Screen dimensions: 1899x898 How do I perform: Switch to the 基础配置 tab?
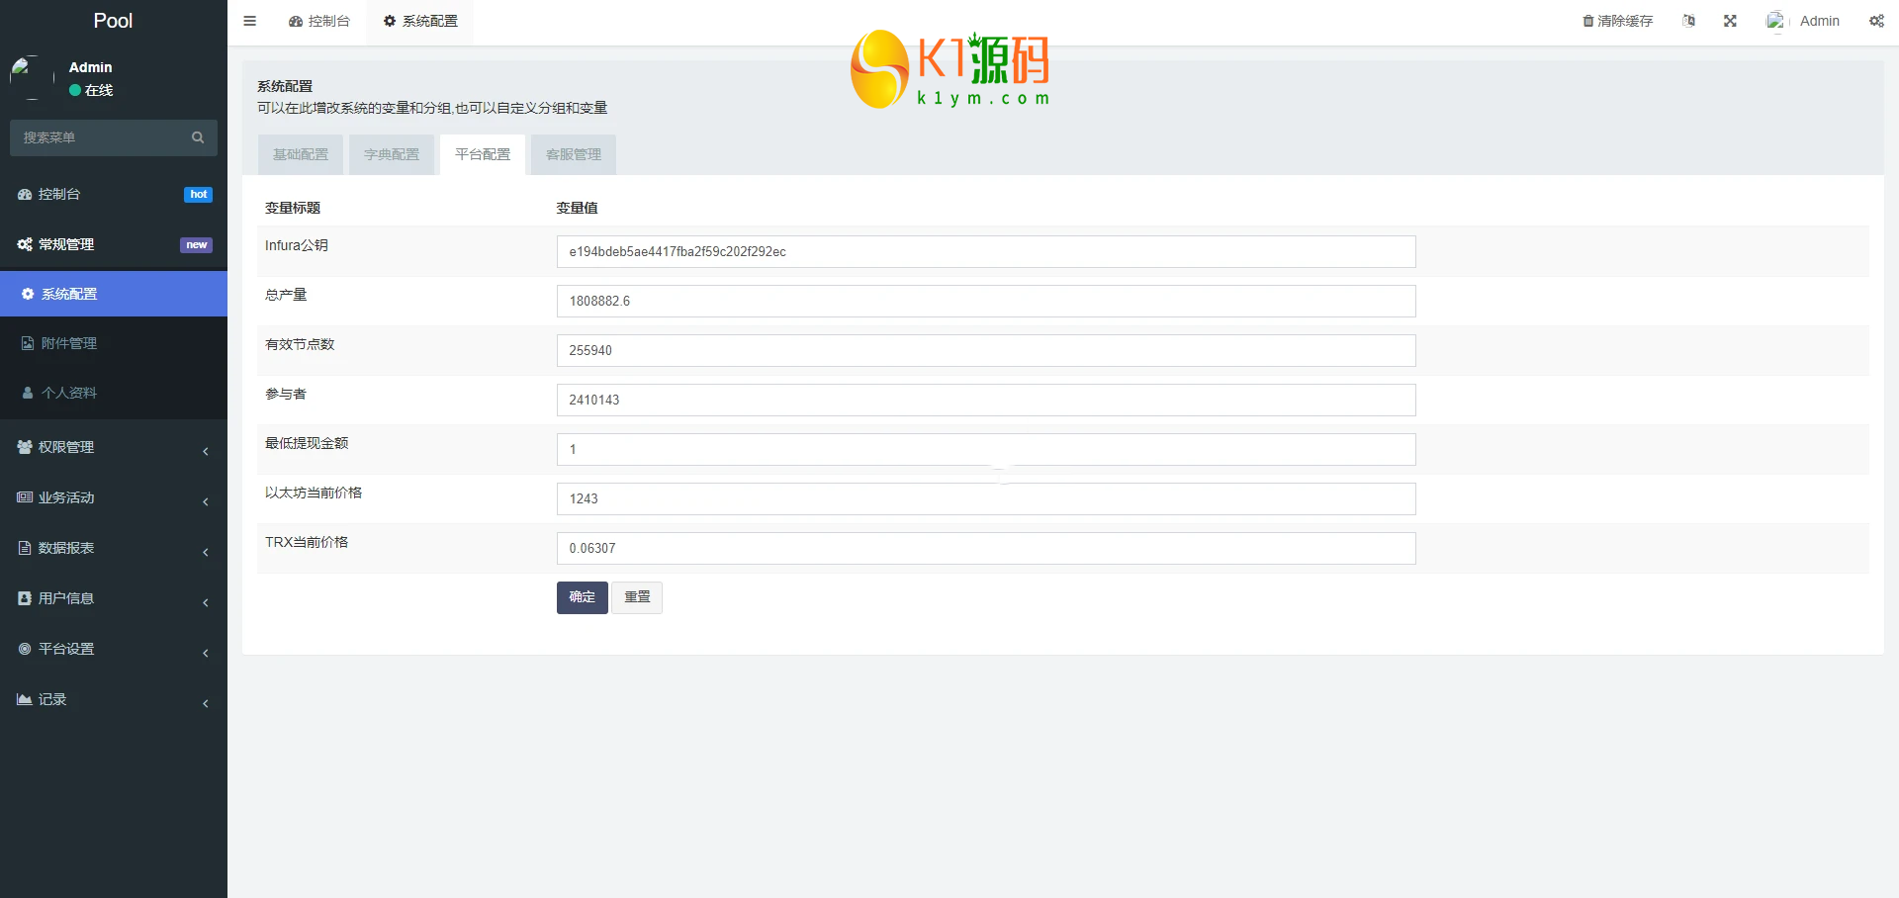tap(301, 154)
